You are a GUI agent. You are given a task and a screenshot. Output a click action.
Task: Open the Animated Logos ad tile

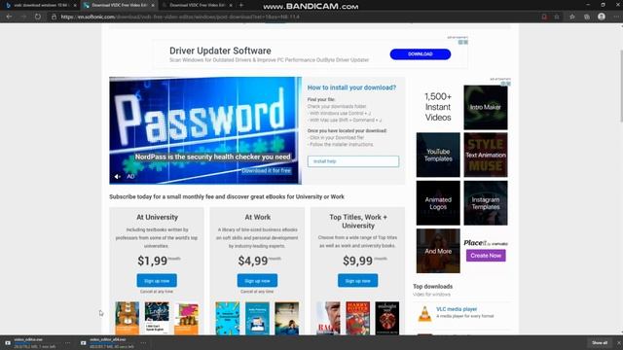[x=438, y=203]
